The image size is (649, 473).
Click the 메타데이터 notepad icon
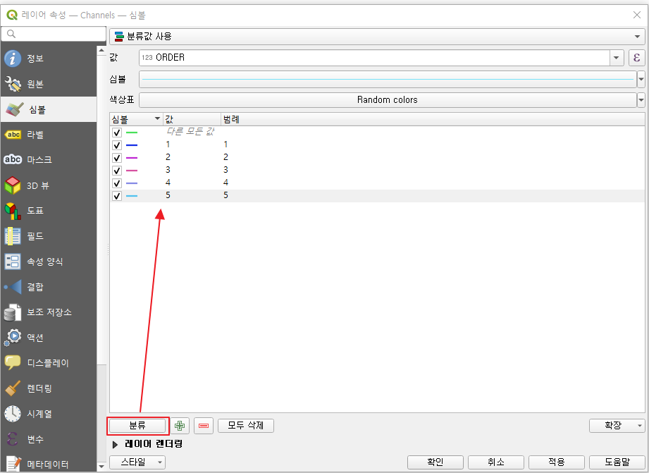(x=13, y=464)
